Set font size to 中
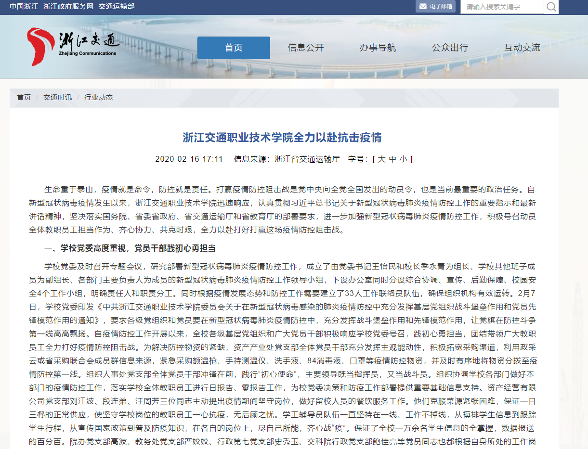The width and height of the screenshot is (588, 449). [x=392, y=159]
